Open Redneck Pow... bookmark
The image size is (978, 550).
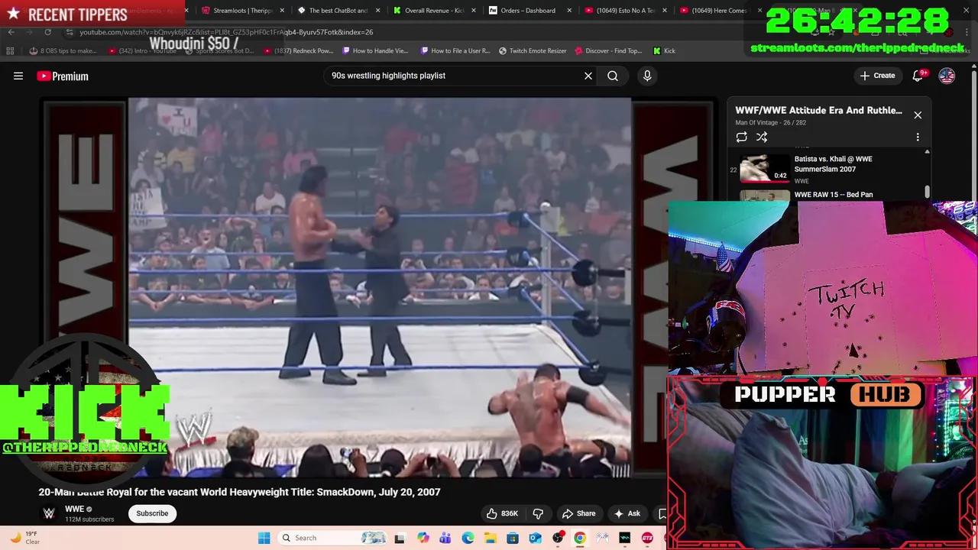pyautogui.click(x=297, y=51)
